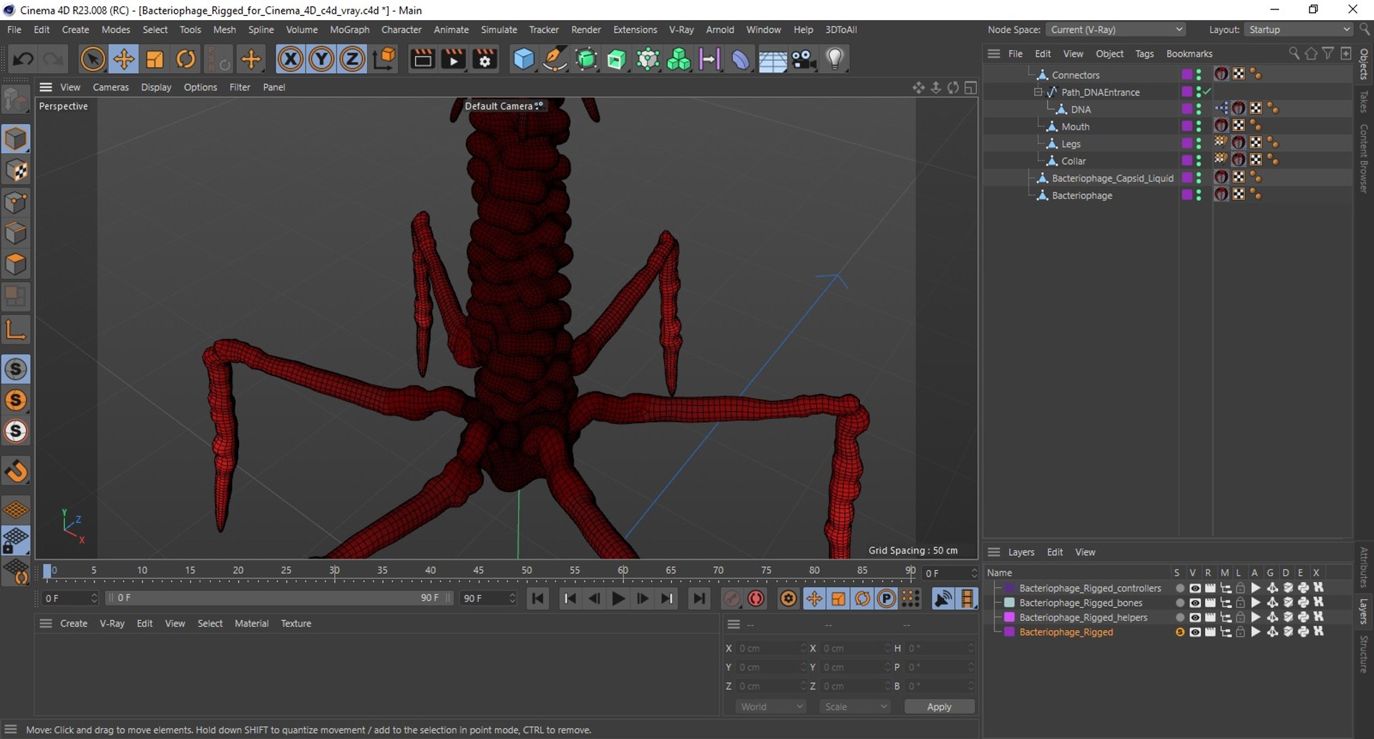Click Play Forwards button
The width and height of the screenshot is (1374, 739).
[x=618, y=599]
